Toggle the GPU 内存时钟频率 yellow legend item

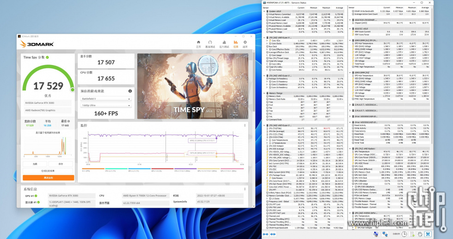tap(208, 170)
